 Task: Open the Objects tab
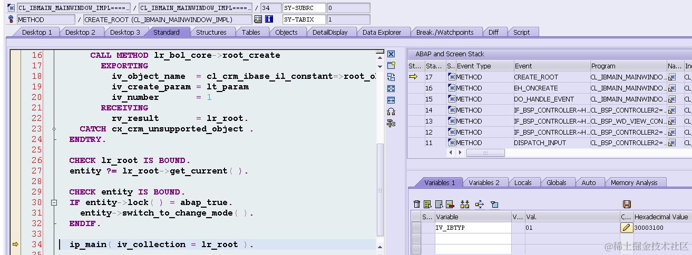click(x=286, y=32)
